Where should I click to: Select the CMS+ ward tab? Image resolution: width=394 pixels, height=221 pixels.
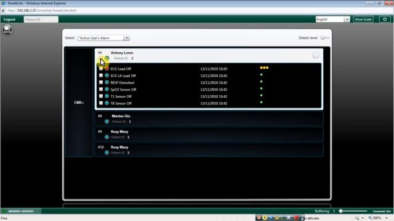click(79, 103)
